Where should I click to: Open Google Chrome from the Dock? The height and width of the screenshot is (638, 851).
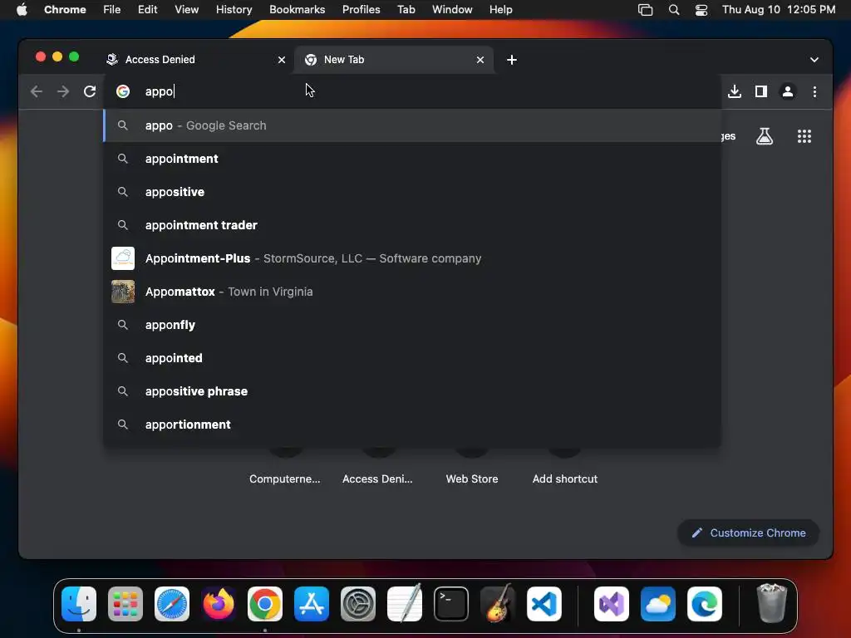pos(265,604)
